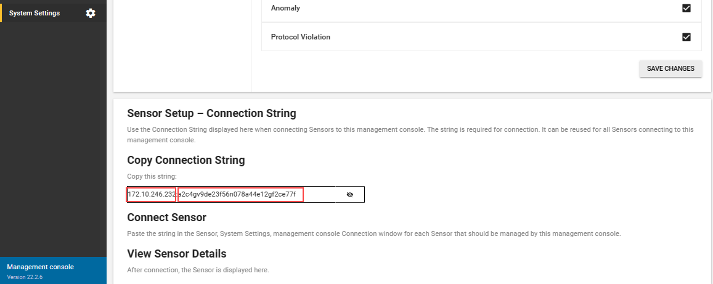This screenshot has height=284, width=713.
Task: Click the View Sensor Details heading
Action: pos(176,253)
